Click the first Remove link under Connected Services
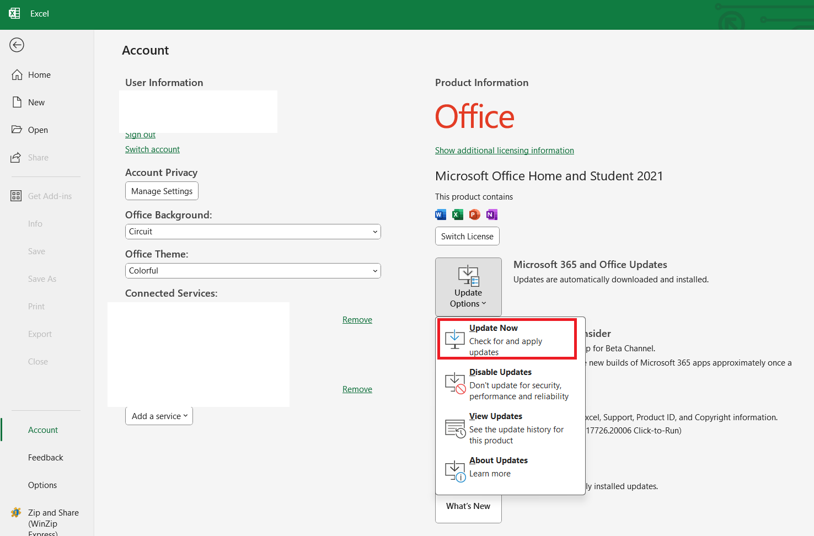814x536 pixels. point(357,320)
